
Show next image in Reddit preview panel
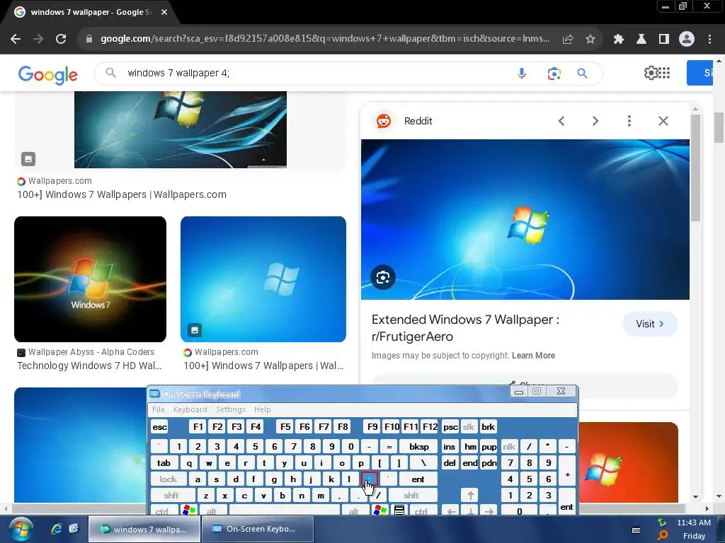(595, 121)
